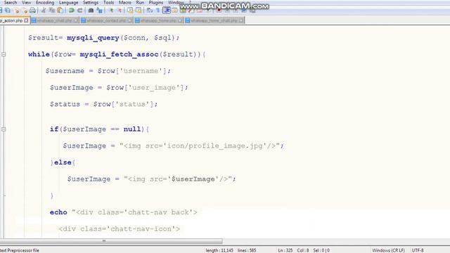Click the Paste clipboard icon
Image resolution: width=450 pixels, height=253 pixels.
(60, 11)
